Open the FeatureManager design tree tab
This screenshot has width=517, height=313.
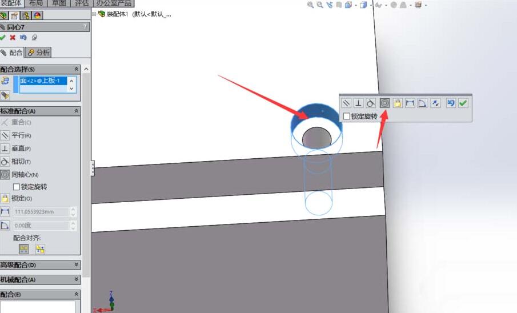tap(3, 15)
